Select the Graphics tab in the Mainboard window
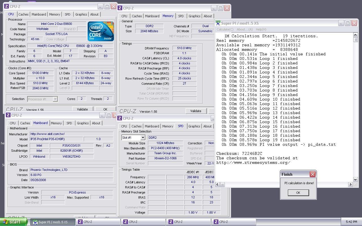This screenshot has height=226, width=362. (x=83, y=123)
